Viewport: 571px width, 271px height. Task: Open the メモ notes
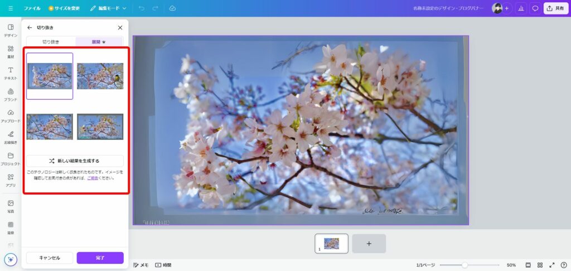pos(141,265)
